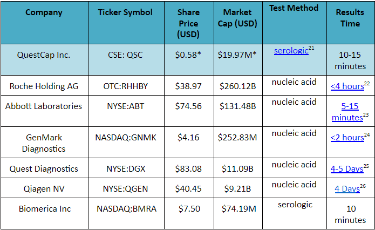Viewport: 375px width, 230px height.
Task: Click the Share Price (USD) header
Action: click(x=189, y=23)
